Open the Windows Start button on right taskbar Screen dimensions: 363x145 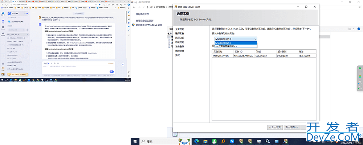[135, 141]
